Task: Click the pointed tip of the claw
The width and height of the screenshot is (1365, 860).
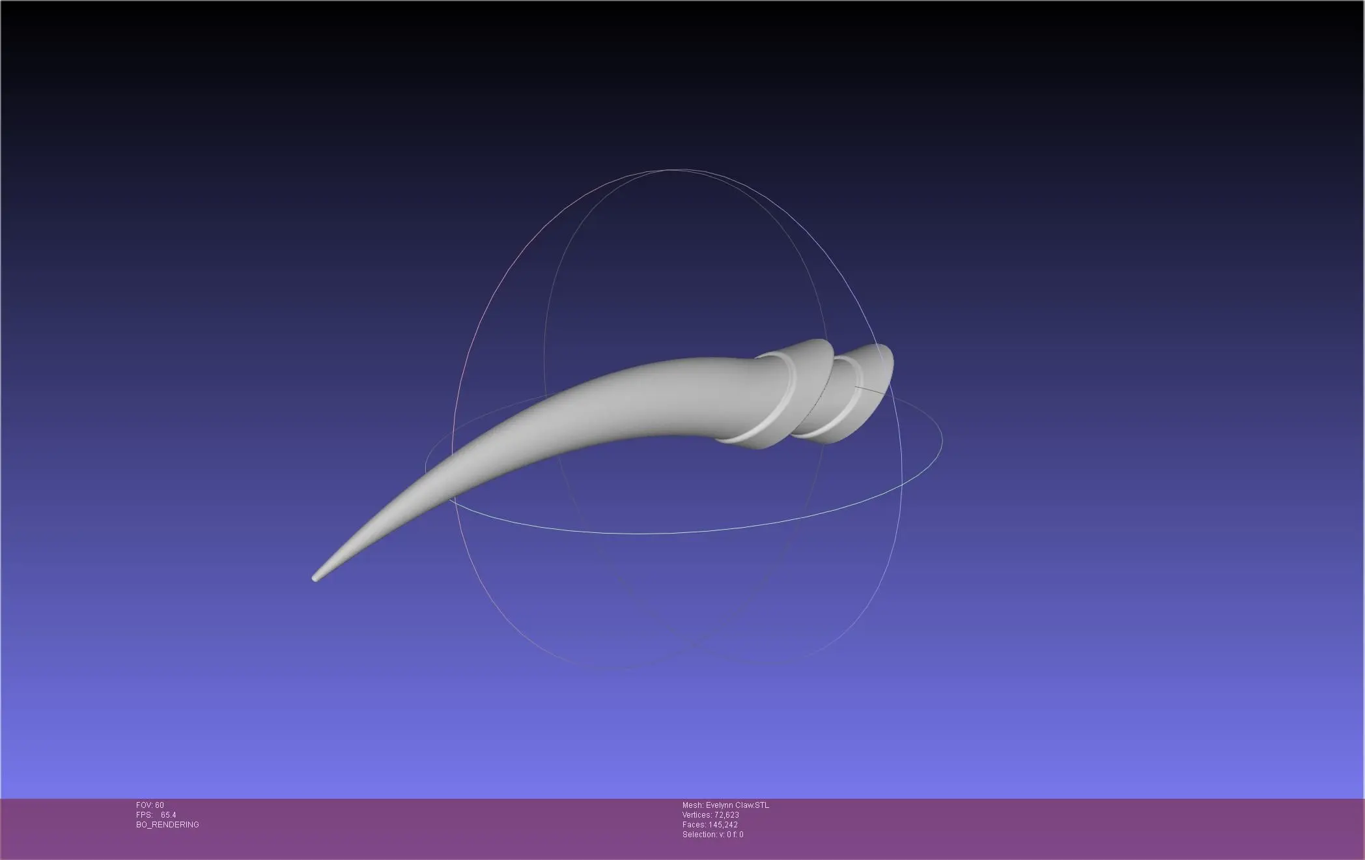Action: pos(316,577)
